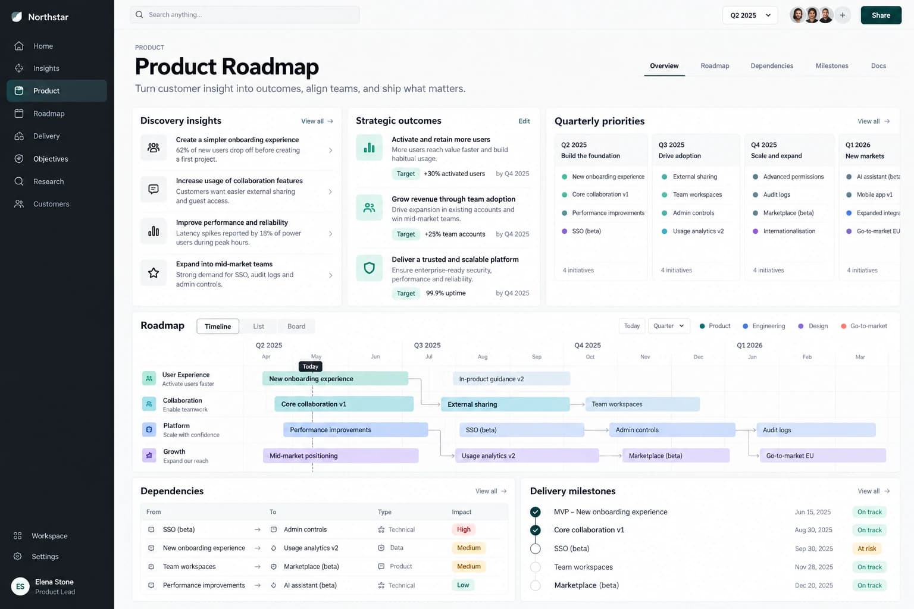Click Grow revenue team adoption icon
The height and width of the screenshot is (609, 914).
(369, 208)
